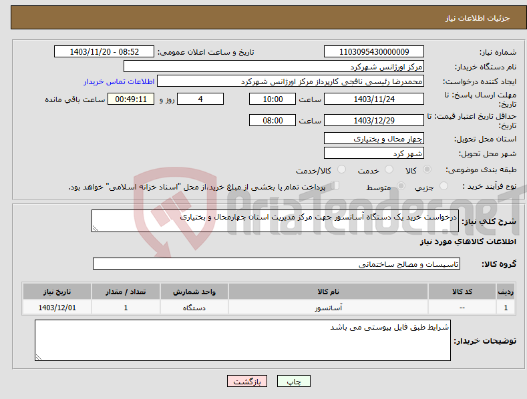Click the نام کالا column header
The width and height of the screenshot is (527, 399).
click(x=328, y=292)
